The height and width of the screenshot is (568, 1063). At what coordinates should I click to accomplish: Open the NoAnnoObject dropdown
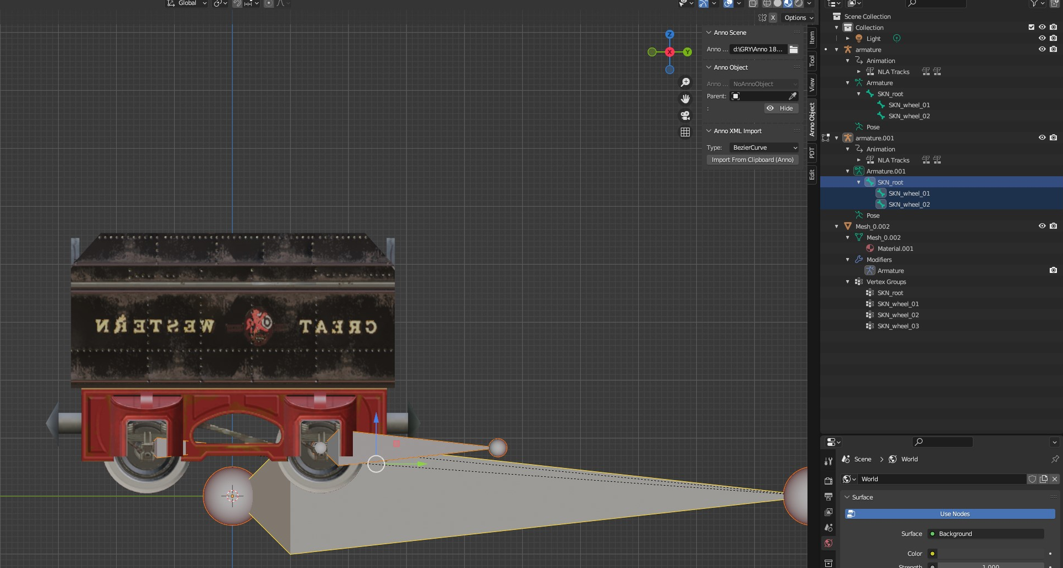coord(764,84)
